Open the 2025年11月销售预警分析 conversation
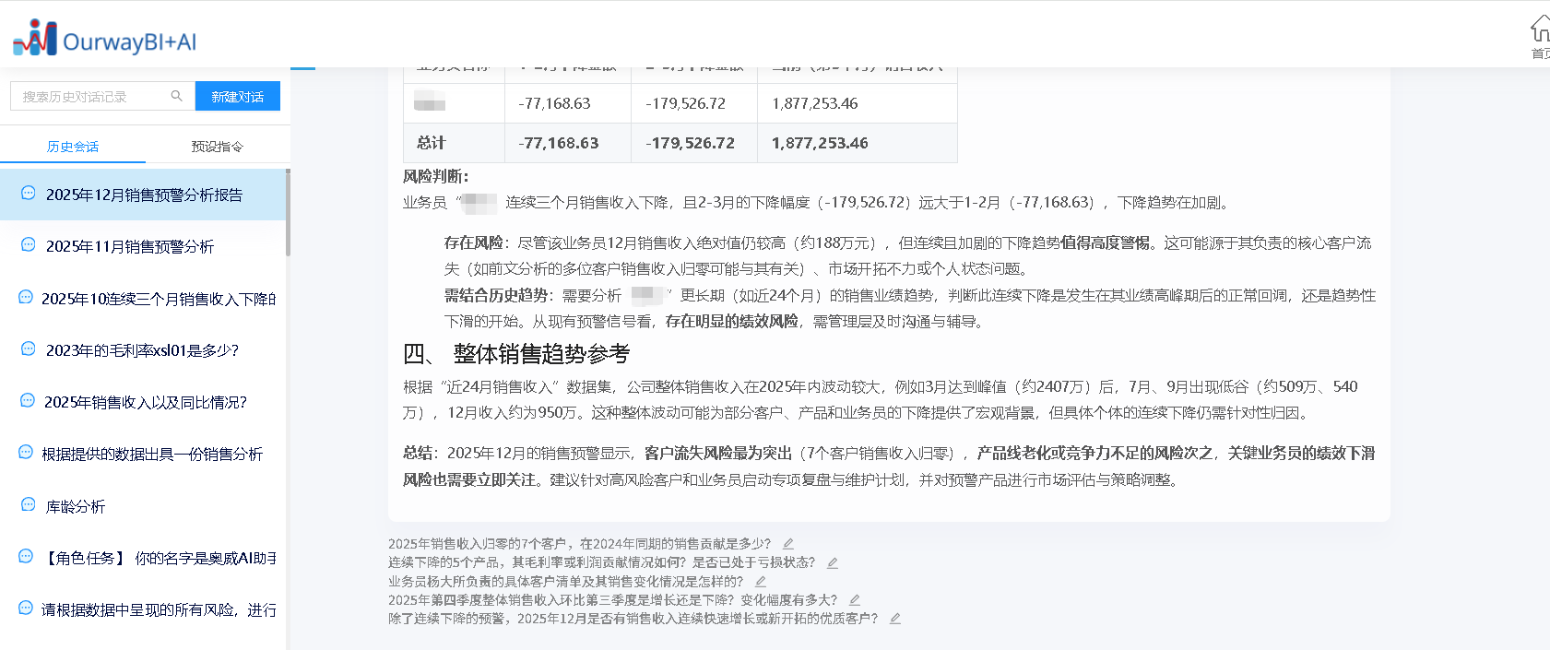 (x=130, y=246)
